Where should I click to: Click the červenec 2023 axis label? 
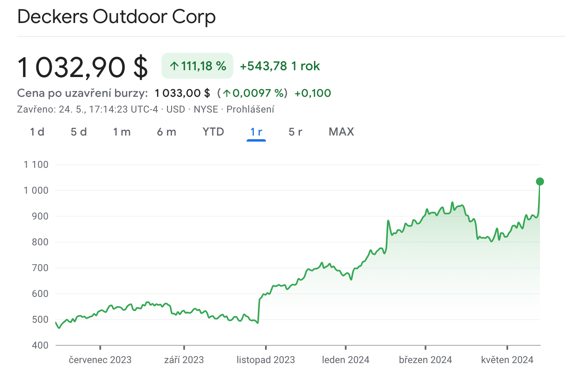coord(100,360)
